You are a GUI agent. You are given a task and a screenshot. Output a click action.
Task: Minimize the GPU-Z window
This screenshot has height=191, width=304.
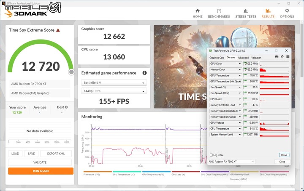[x=266, y=50]
